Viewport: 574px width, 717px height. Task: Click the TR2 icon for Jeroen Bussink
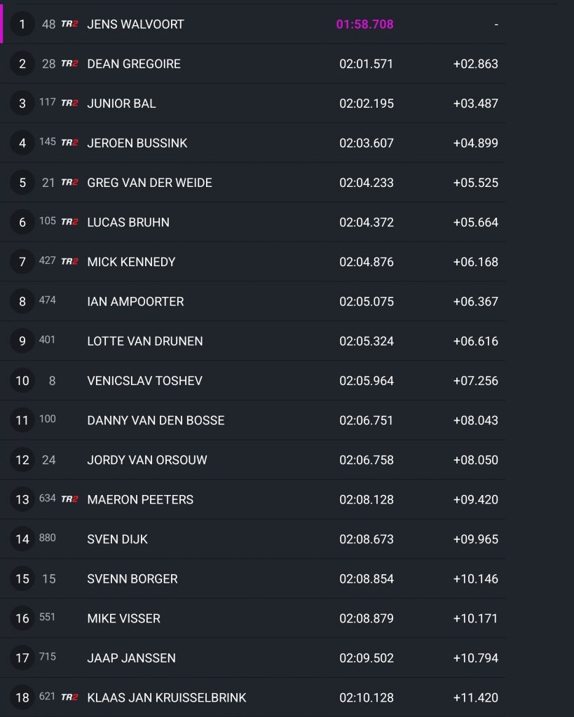point(69,143)
